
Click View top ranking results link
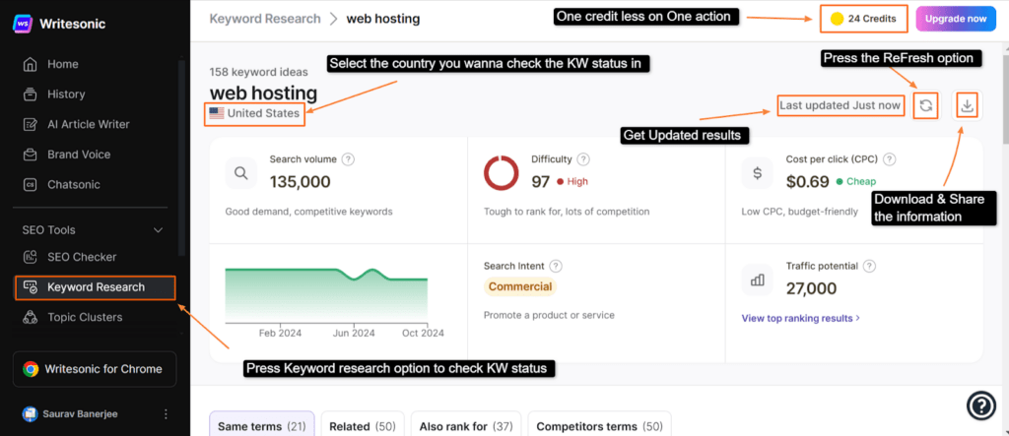800,318
